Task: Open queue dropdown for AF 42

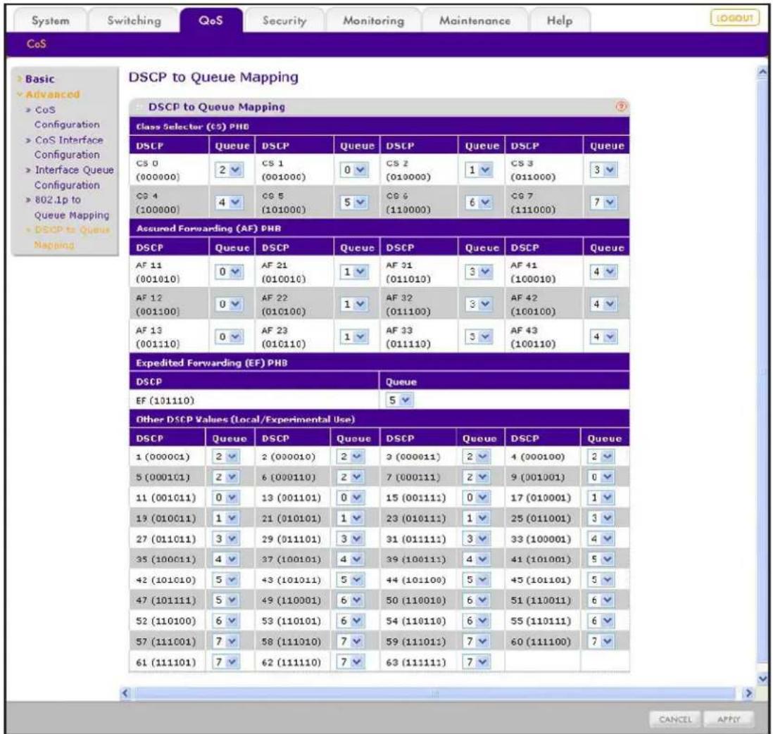Action: tap(603, 305)
